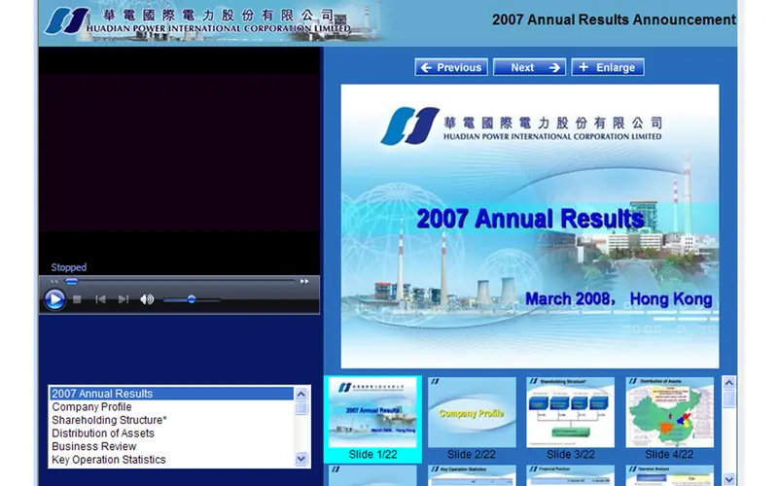Viewport: 778px width, 486px height.
Task: Open the Financial Position thumbnail in second row
Action: coord(570,475)
